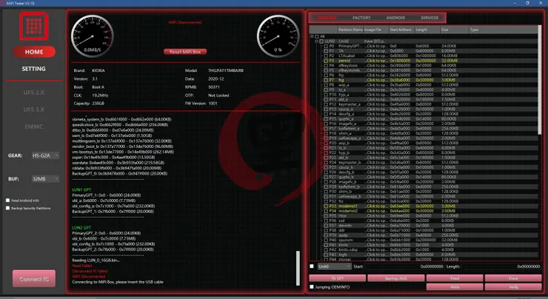548x299 pixels.
Task: Tick the P33 modemst1 partition checkbox
Action: click(326, 206)
